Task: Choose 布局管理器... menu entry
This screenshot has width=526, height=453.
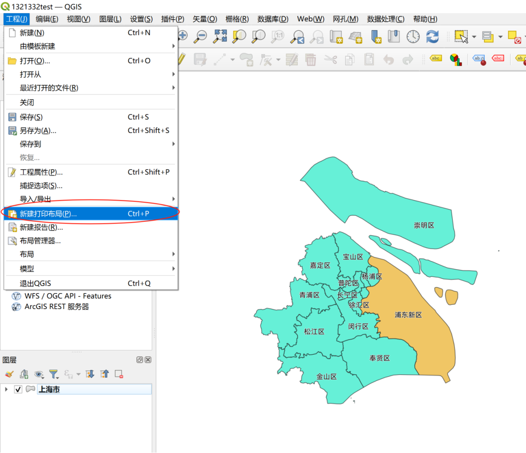Action: (91, 241)
